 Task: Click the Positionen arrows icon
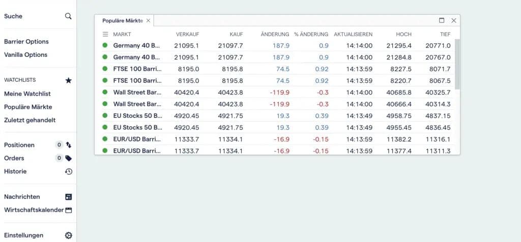pos(69,145)
